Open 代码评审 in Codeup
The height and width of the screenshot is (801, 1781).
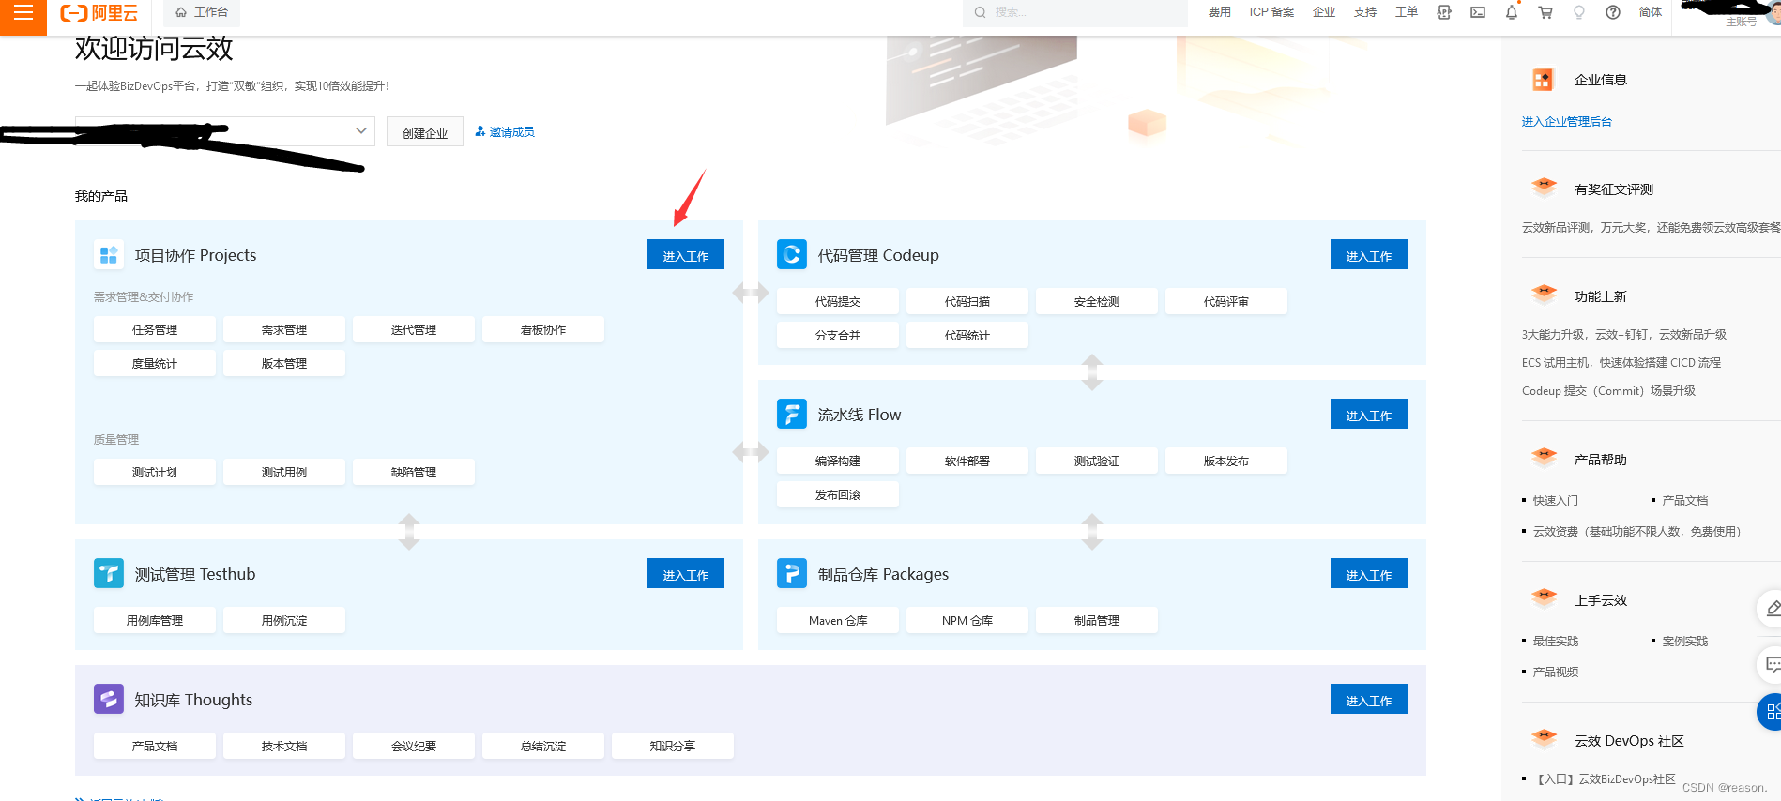click(1226, 301)
